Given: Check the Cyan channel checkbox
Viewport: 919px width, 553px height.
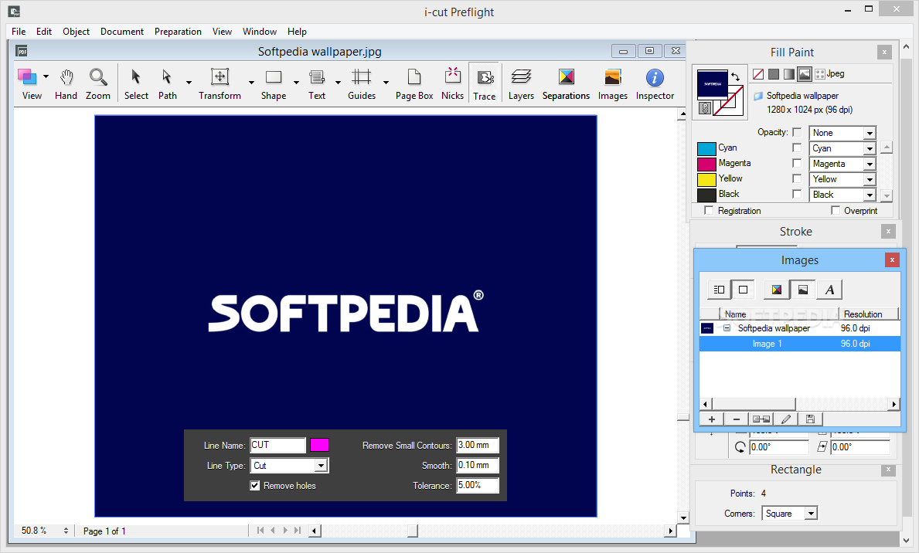Looking at the screenshot, I should [x=797, y=148].
